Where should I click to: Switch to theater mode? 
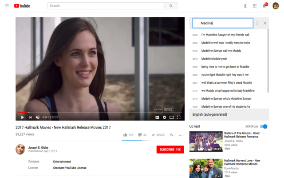click(x=171, y=117)
